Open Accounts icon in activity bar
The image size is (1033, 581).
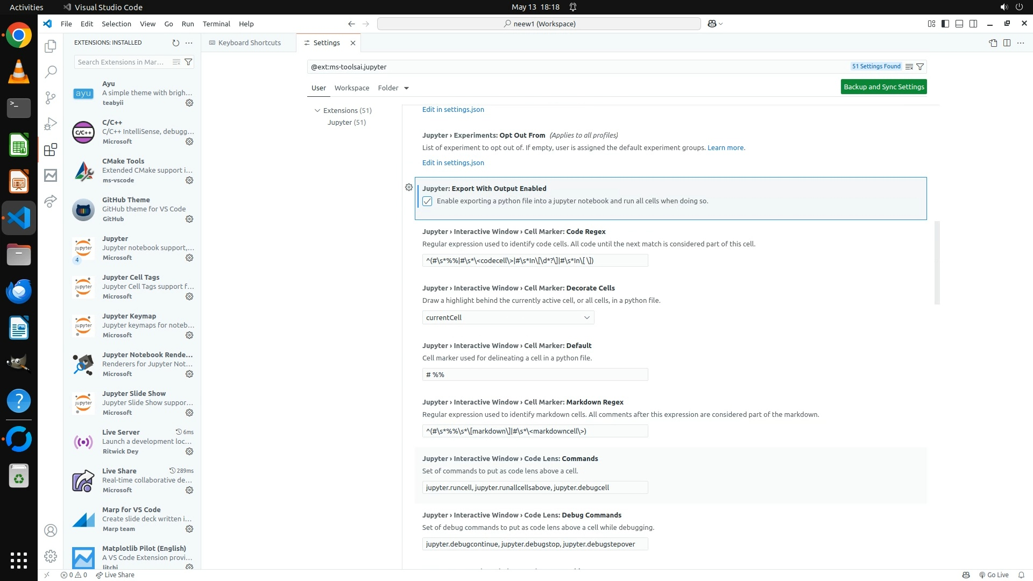click(x=51, y=530)
